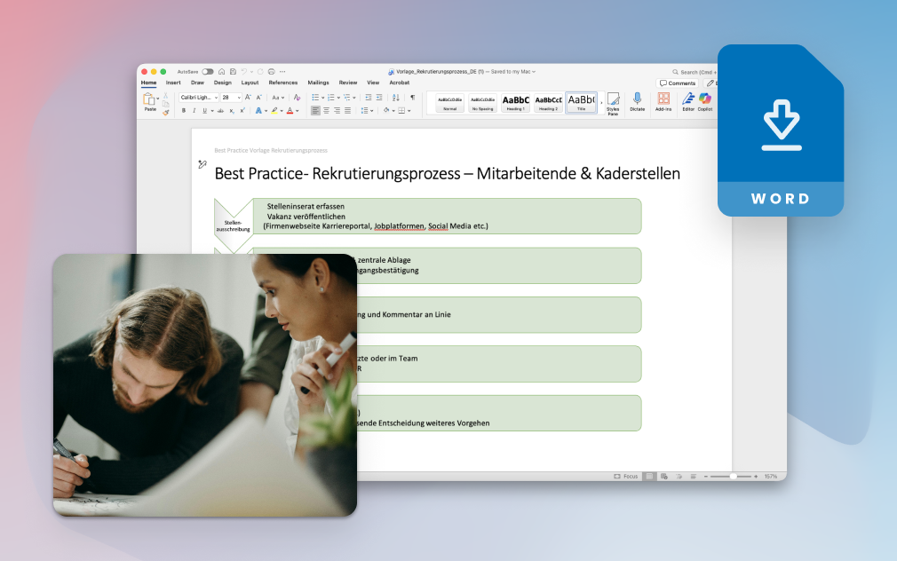Open the Acrobat tab

[400, 83]
